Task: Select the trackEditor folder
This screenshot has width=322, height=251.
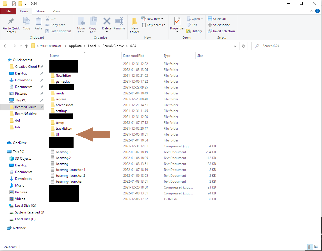Action: 64,129
